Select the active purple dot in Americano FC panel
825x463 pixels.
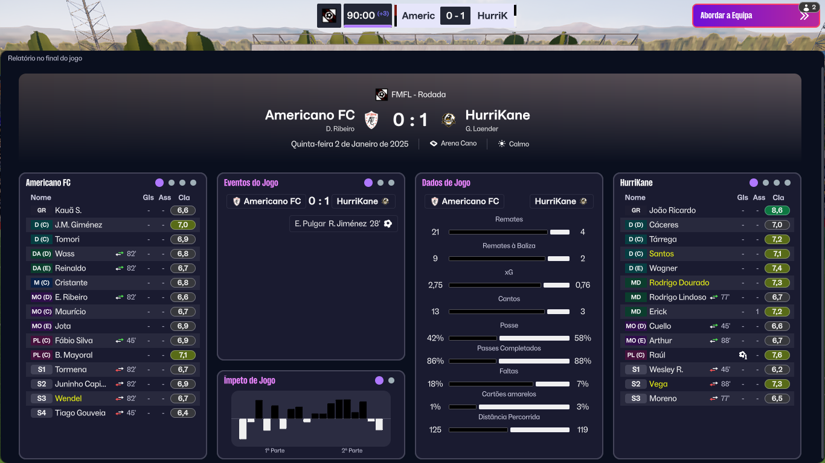pyautogui.click(x=159, y=183)
